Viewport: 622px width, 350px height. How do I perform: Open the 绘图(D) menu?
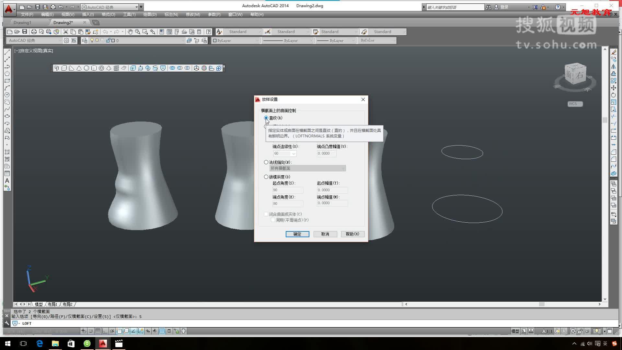[x=150, y=15]
